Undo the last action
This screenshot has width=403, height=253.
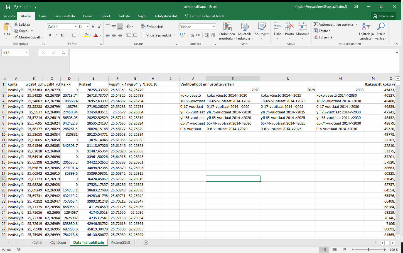[x=16, y=7]
